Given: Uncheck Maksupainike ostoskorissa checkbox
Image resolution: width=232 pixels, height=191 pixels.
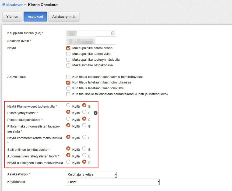Looking at the screenshot, I should tap(68, 48).
